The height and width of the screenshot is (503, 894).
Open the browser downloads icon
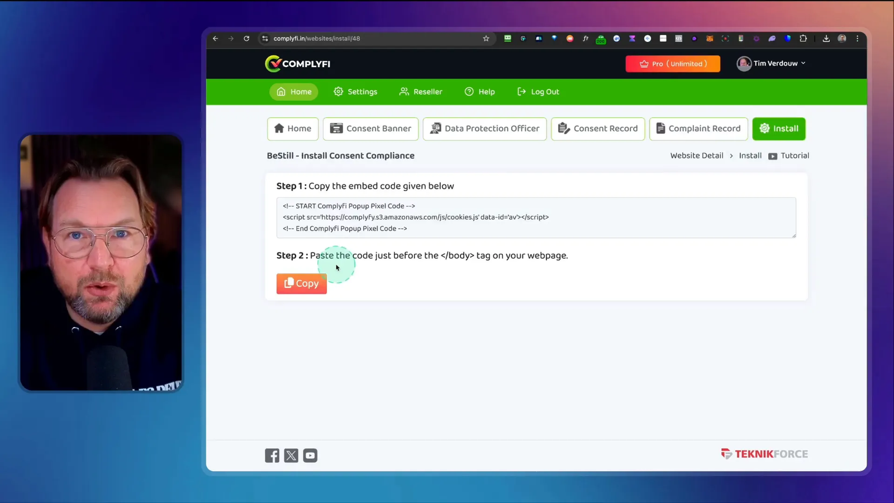click(x=826, y=39)
